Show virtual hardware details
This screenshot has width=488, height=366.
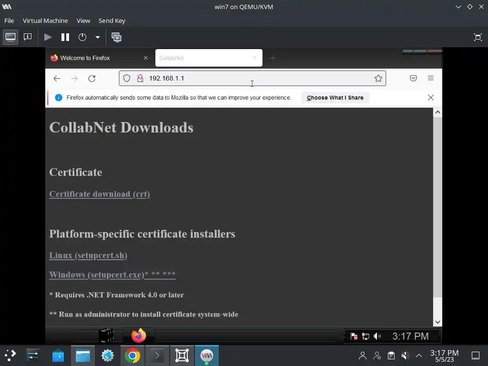coord(28,37)
